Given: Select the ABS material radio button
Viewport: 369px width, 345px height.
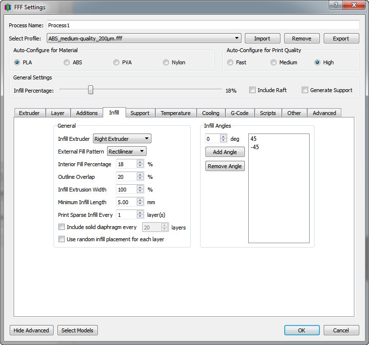Looking at the screenshot, I should tap(67, 62).
